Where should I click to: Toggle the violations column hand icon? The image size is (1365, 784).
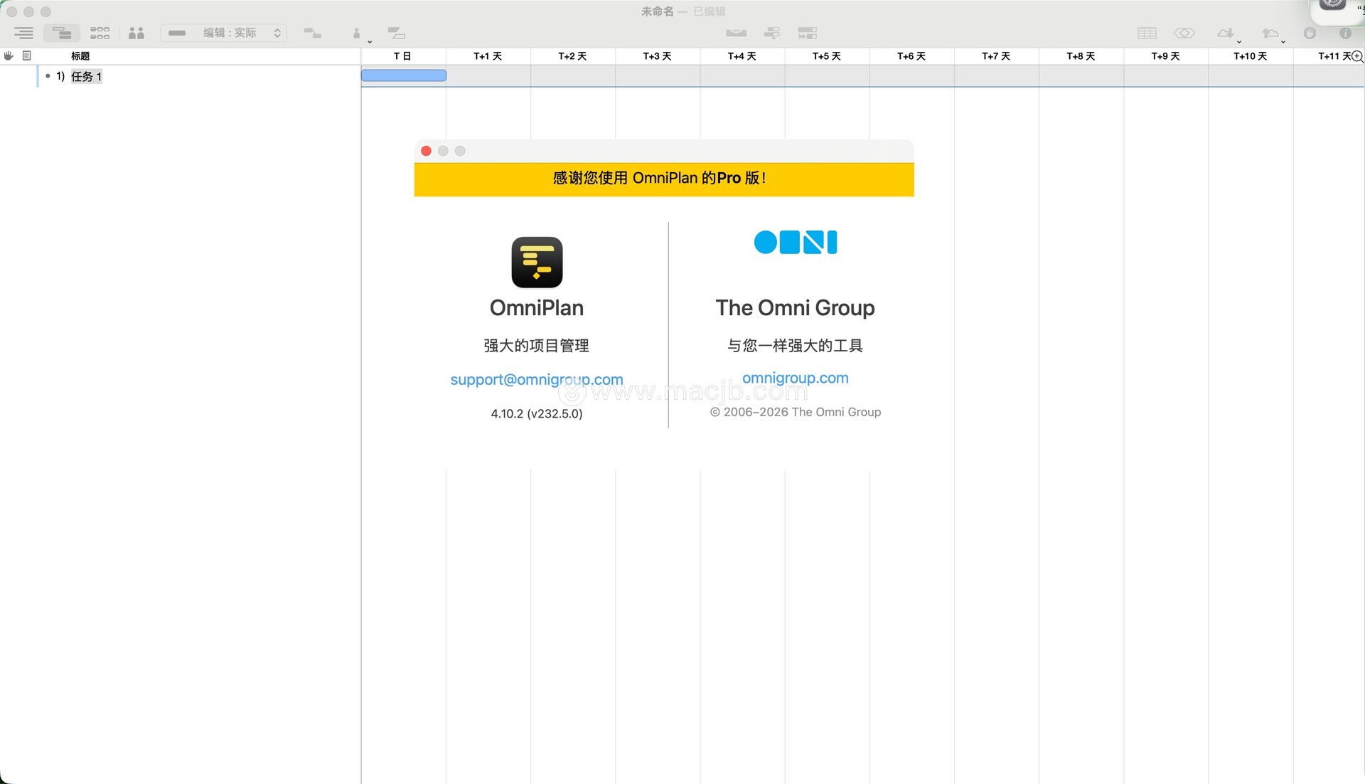click(x=9, y=55)
